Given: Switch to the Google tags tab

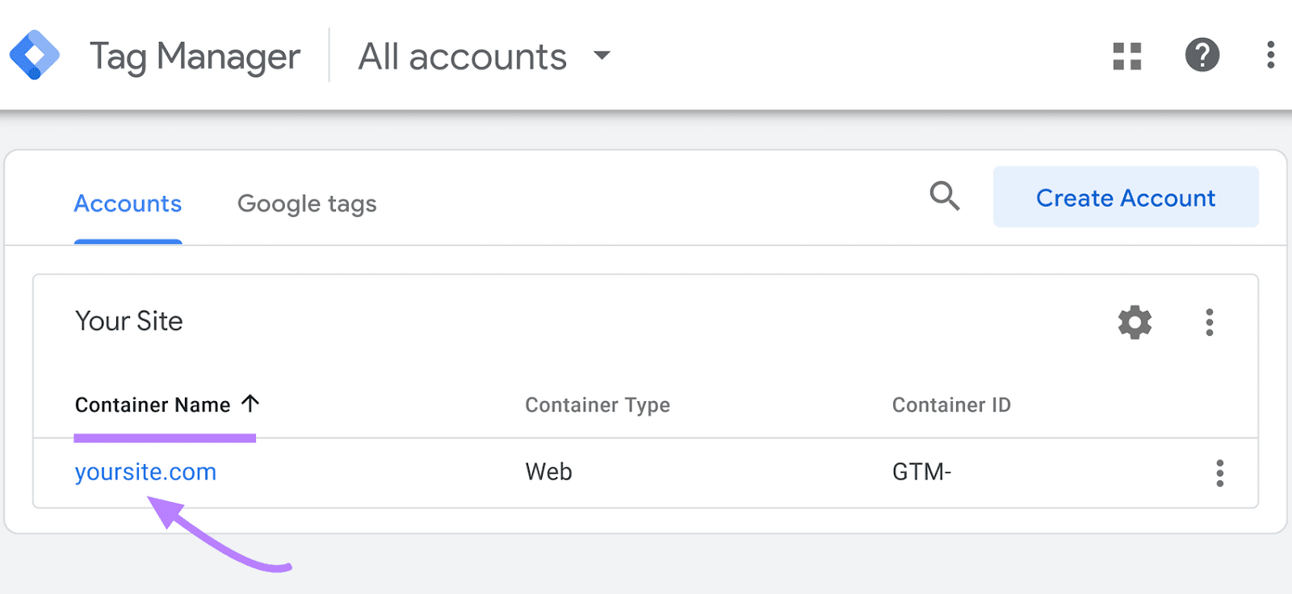Looking at the screenshot, I should [x=307, y=203].
